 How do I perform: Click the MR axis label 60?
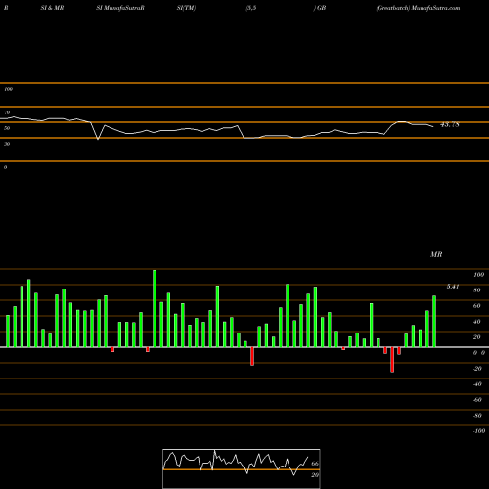(x=477, y=306)
